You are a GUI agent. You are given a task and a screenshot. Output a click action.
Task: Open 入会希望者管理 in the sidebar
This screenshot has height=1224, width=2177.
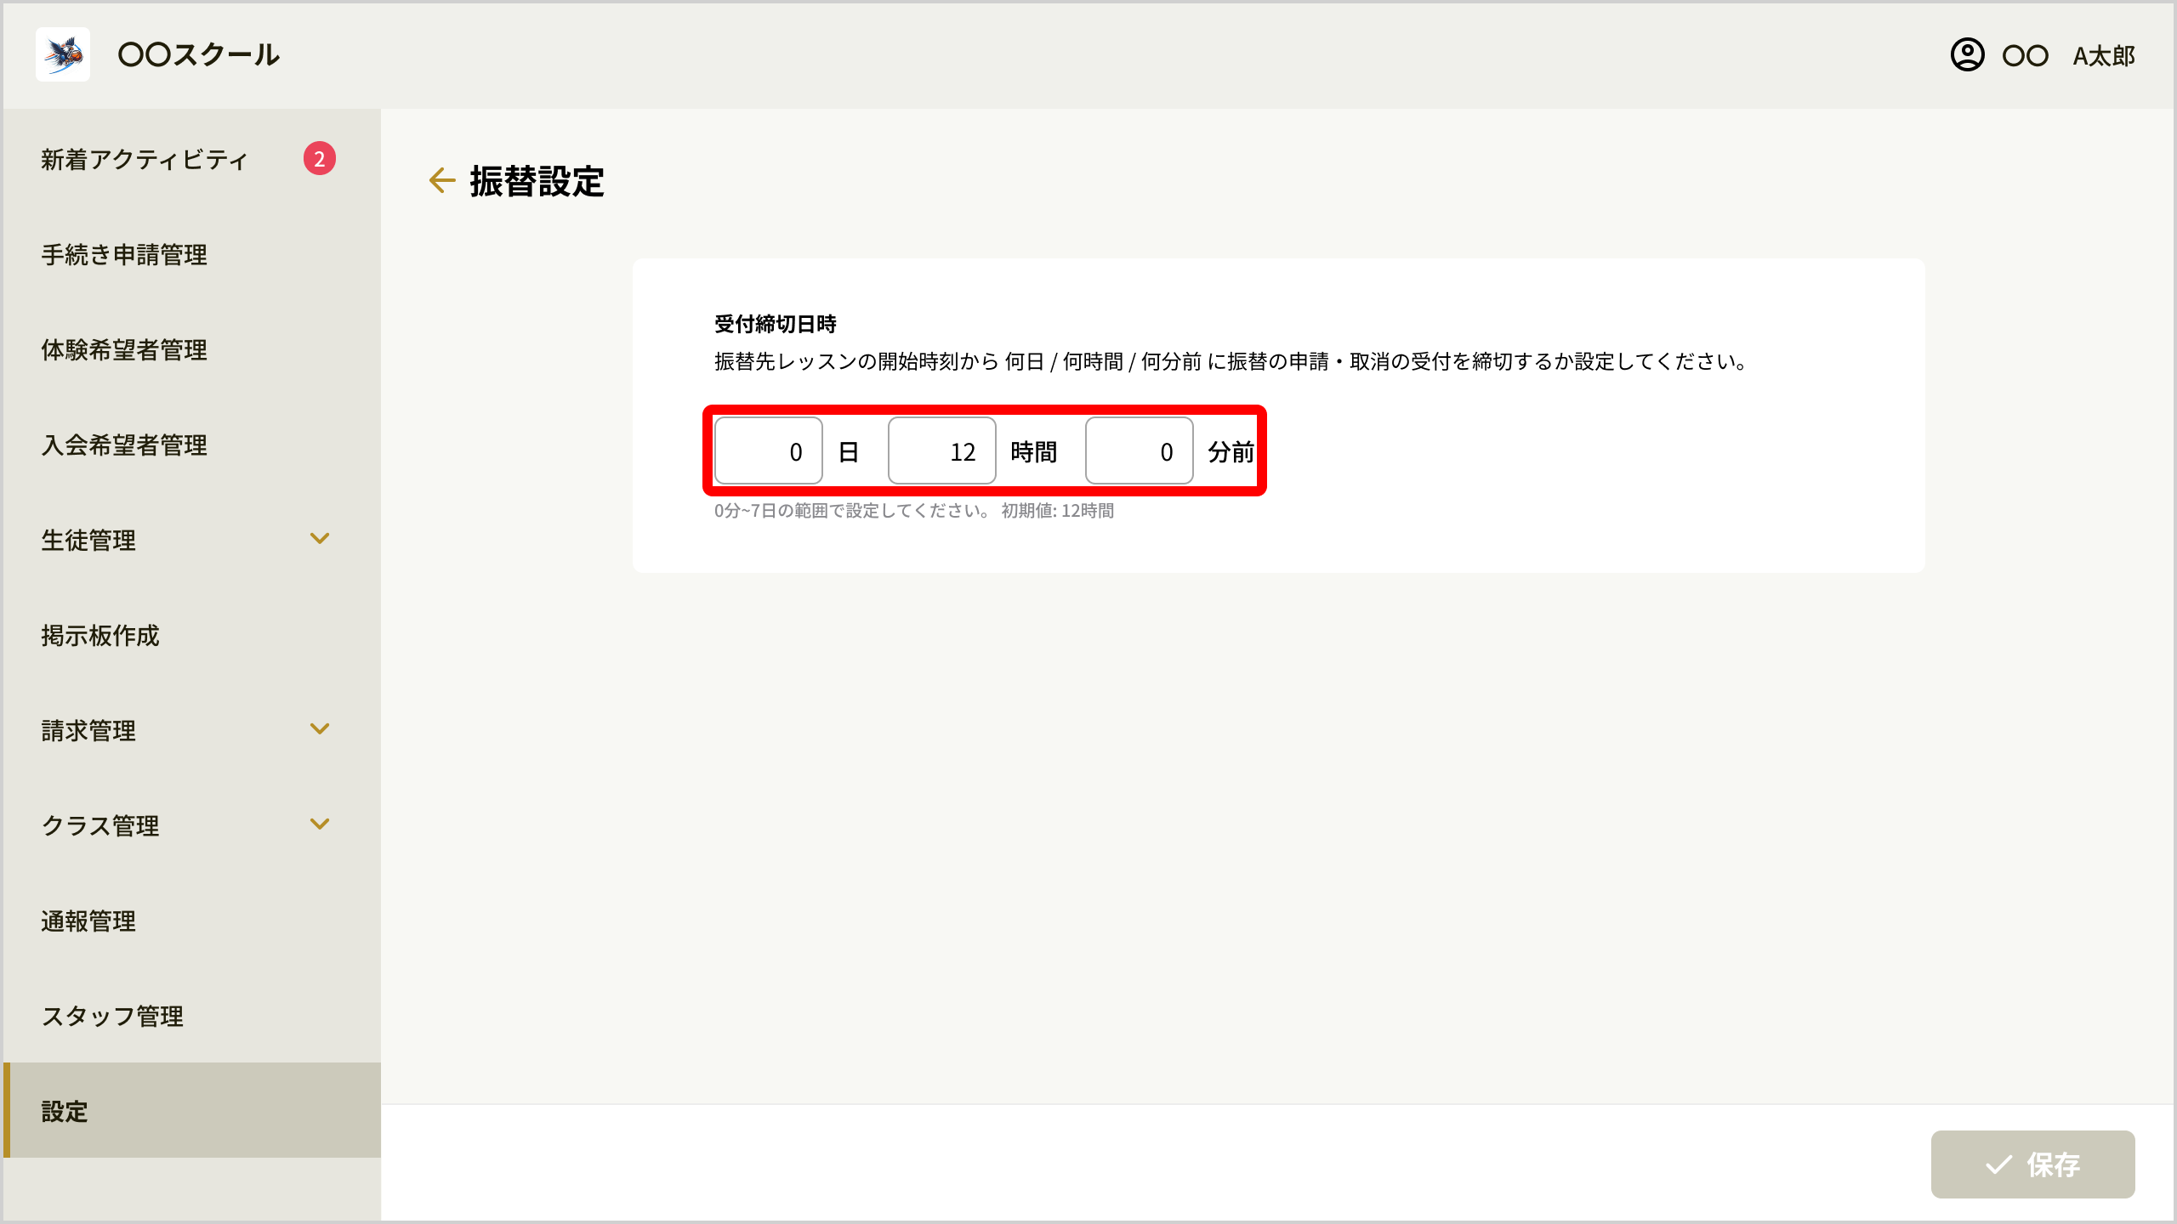(192, 445)
